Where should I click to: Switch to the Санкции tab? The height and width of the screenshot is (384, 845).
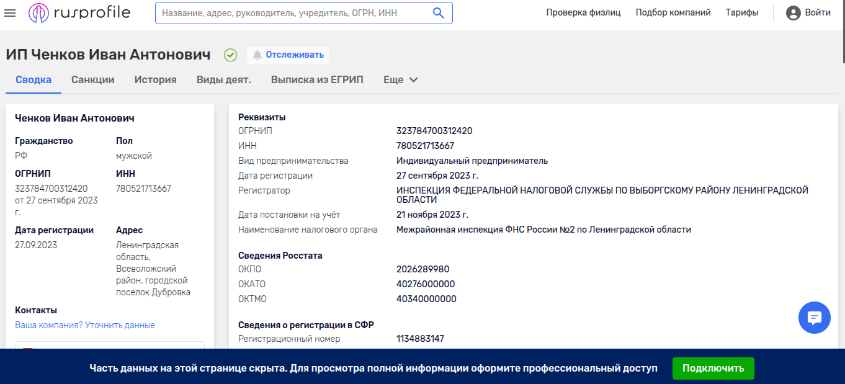(x=93, y=80)
